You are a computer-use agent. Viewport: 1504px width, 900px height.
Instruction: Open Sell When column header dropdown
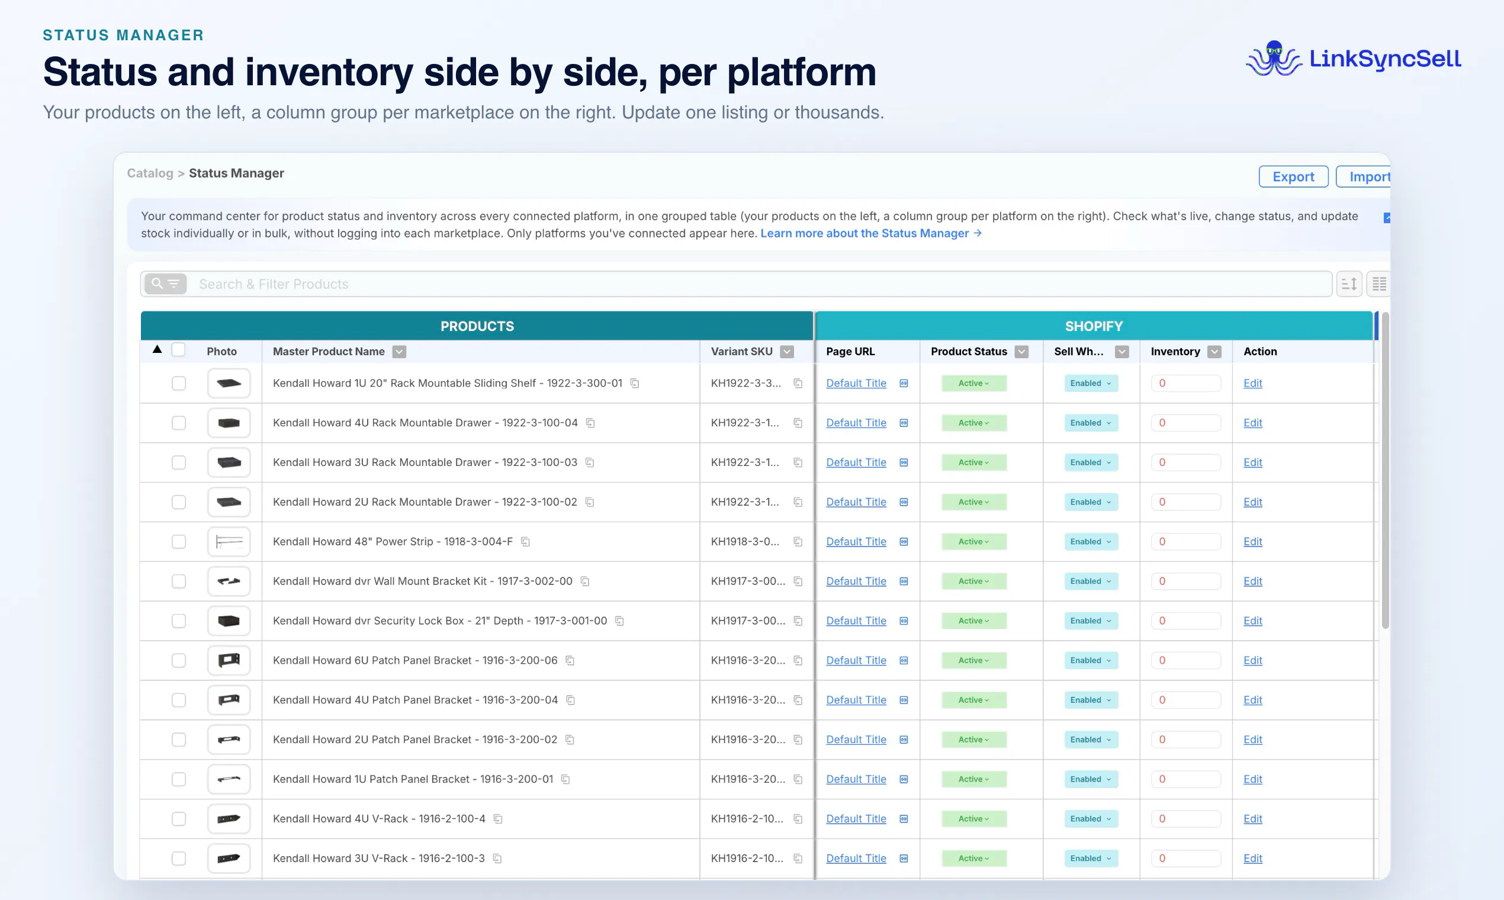pyautogui.click(x=1122, y=352)
